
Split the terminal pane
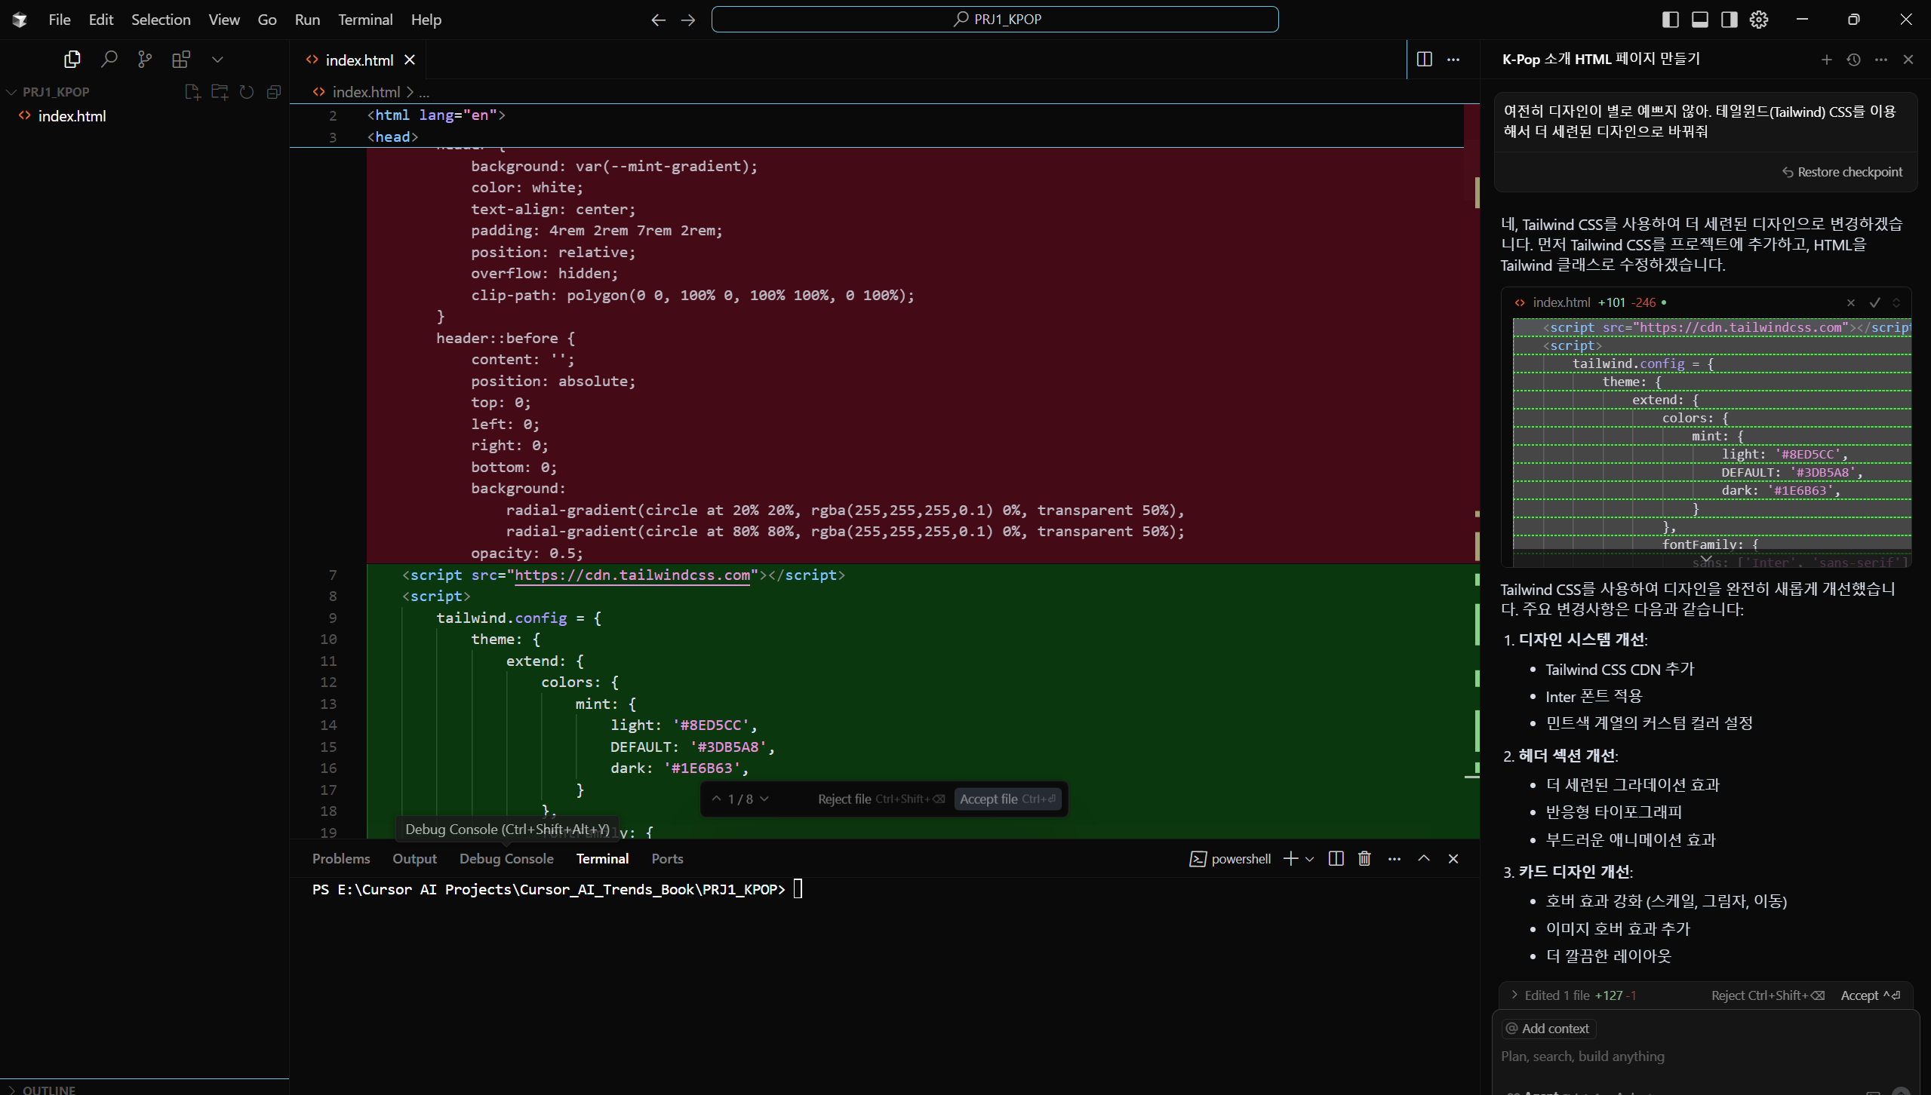point(1336,858)
